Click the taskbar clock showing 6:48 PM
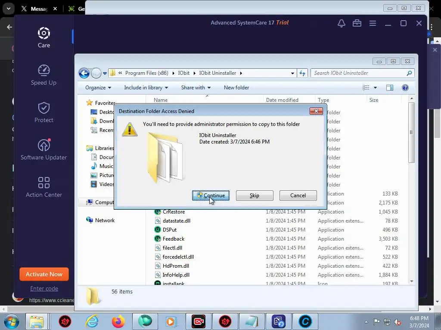 pos(419,322)
